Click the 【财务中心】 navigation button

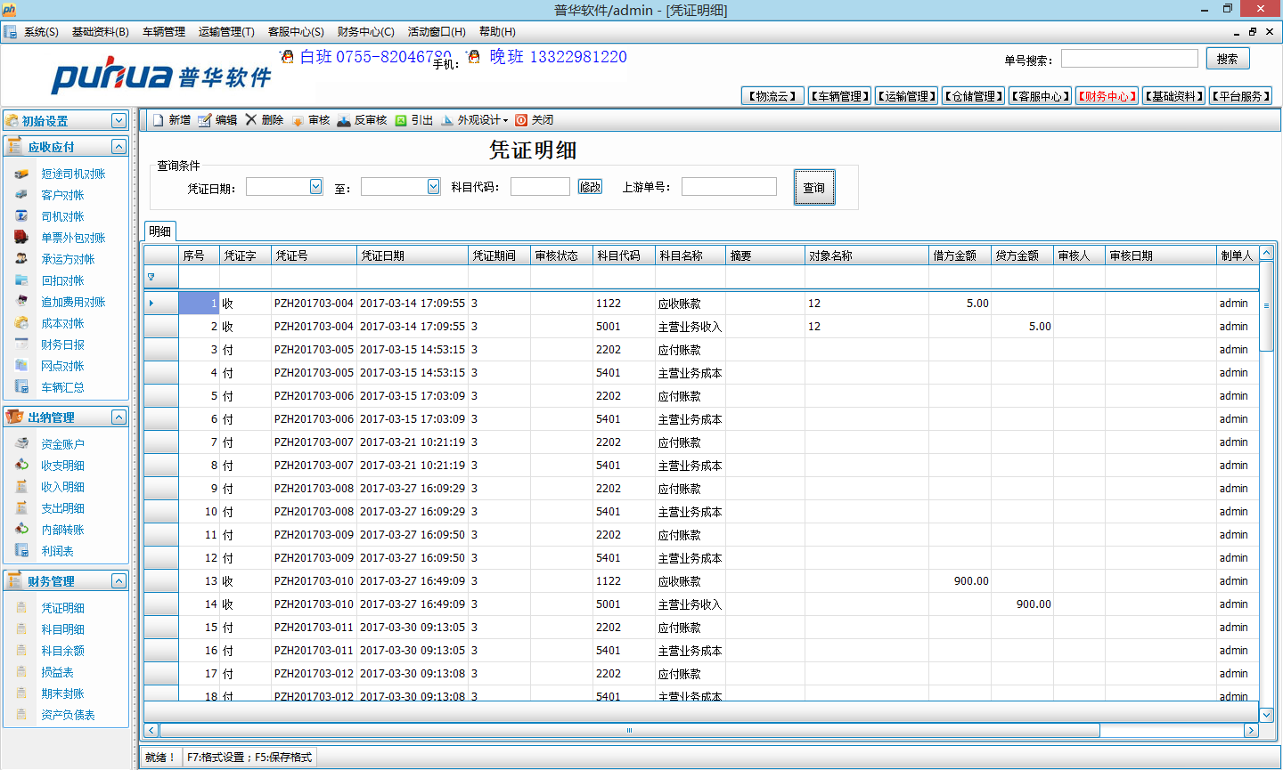coord(1107,96)
